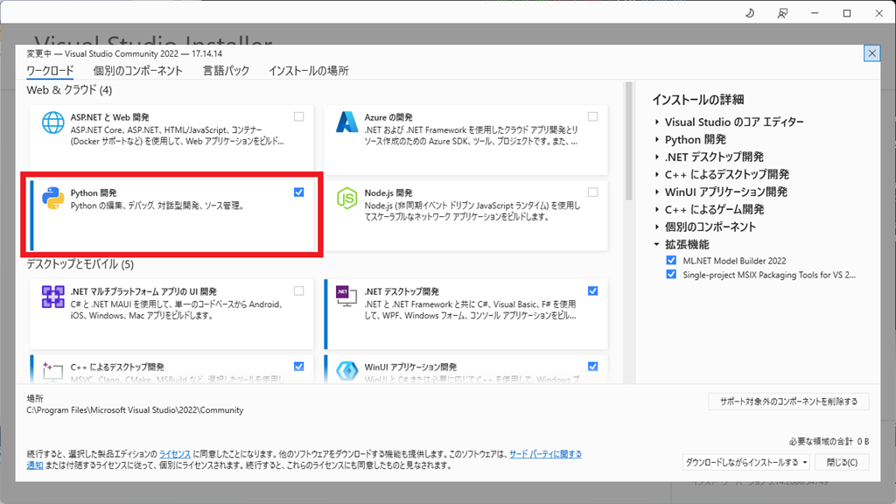Uncheck the WinUI アプリケーション開発 checkbox
Screen dimensions: 896x504
pyautogui.click(x=593, y=367)
